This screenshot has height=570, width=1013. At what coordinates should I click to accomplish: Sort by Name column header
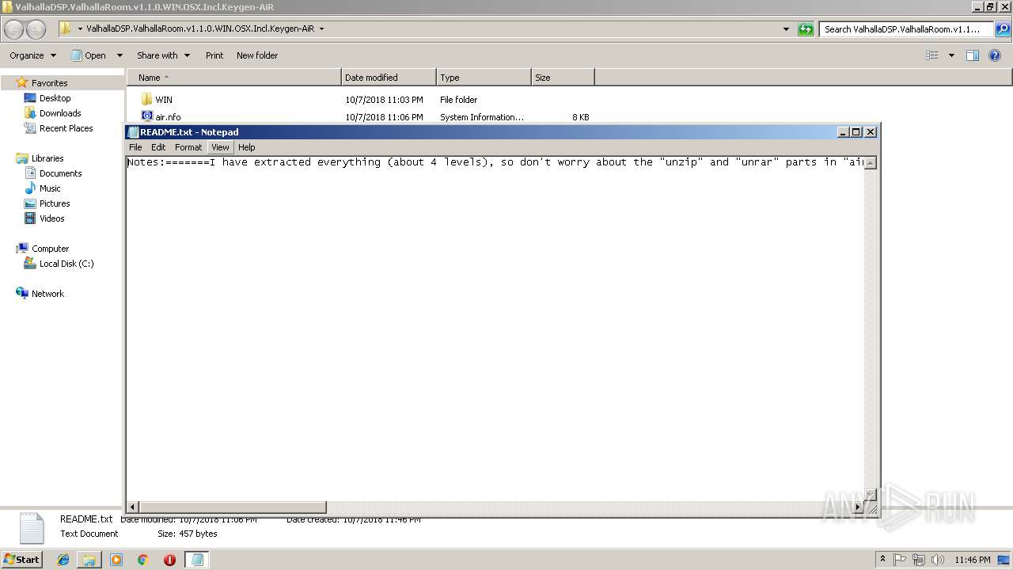click(x=234, y=78)
